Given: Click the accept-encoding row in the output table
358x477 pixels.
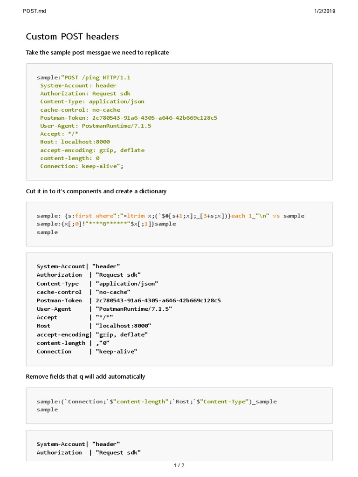Looking at the screenshot, I should pos(92,334).
